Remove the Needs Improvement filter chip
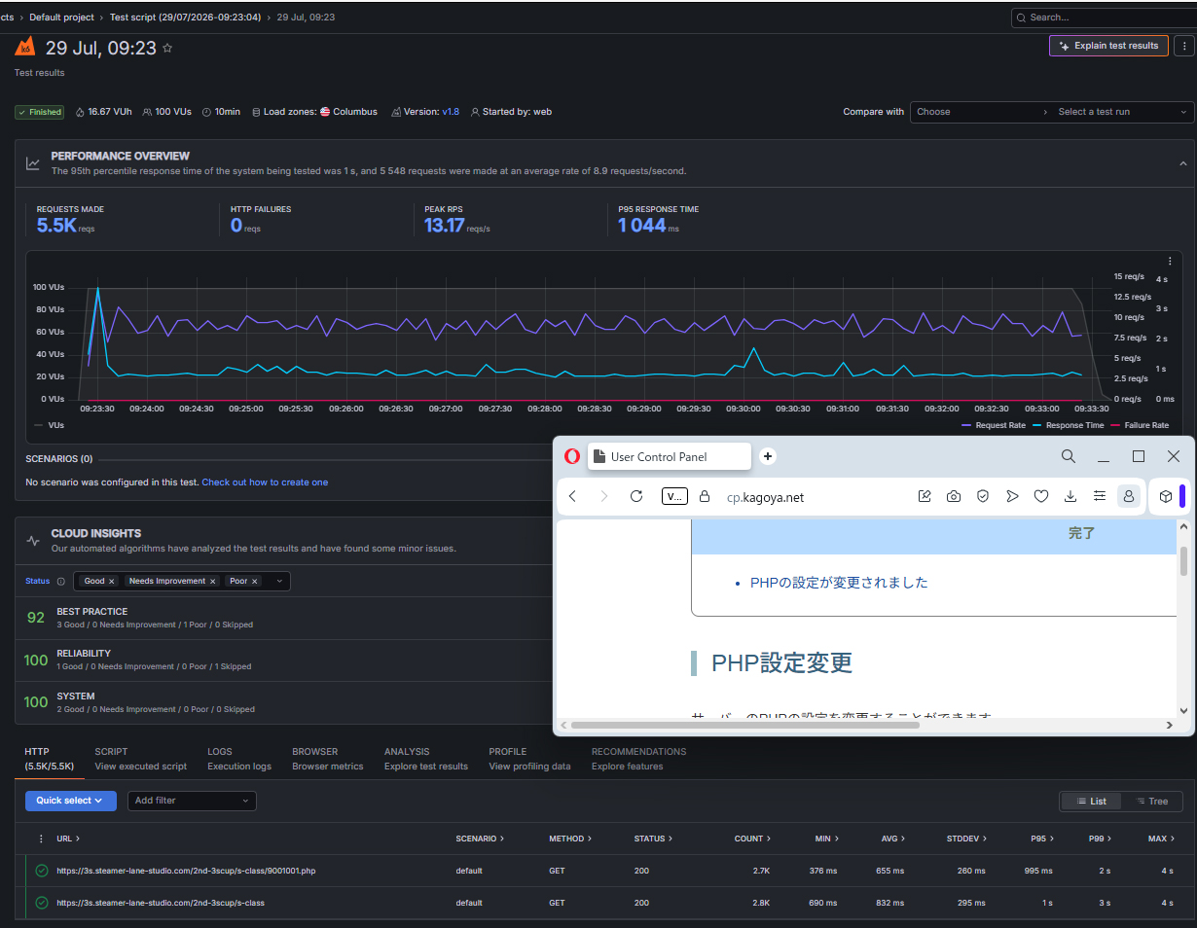 pos(212,582)
